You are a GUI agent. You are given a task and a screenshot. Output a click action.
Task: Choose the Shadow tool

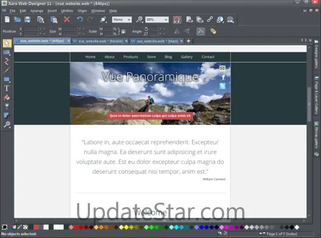pos(7,116)
